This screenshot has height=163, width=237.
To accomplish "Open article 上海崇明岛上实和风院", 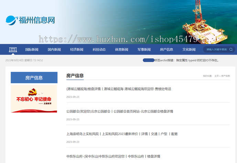I will tap(122, 134).
